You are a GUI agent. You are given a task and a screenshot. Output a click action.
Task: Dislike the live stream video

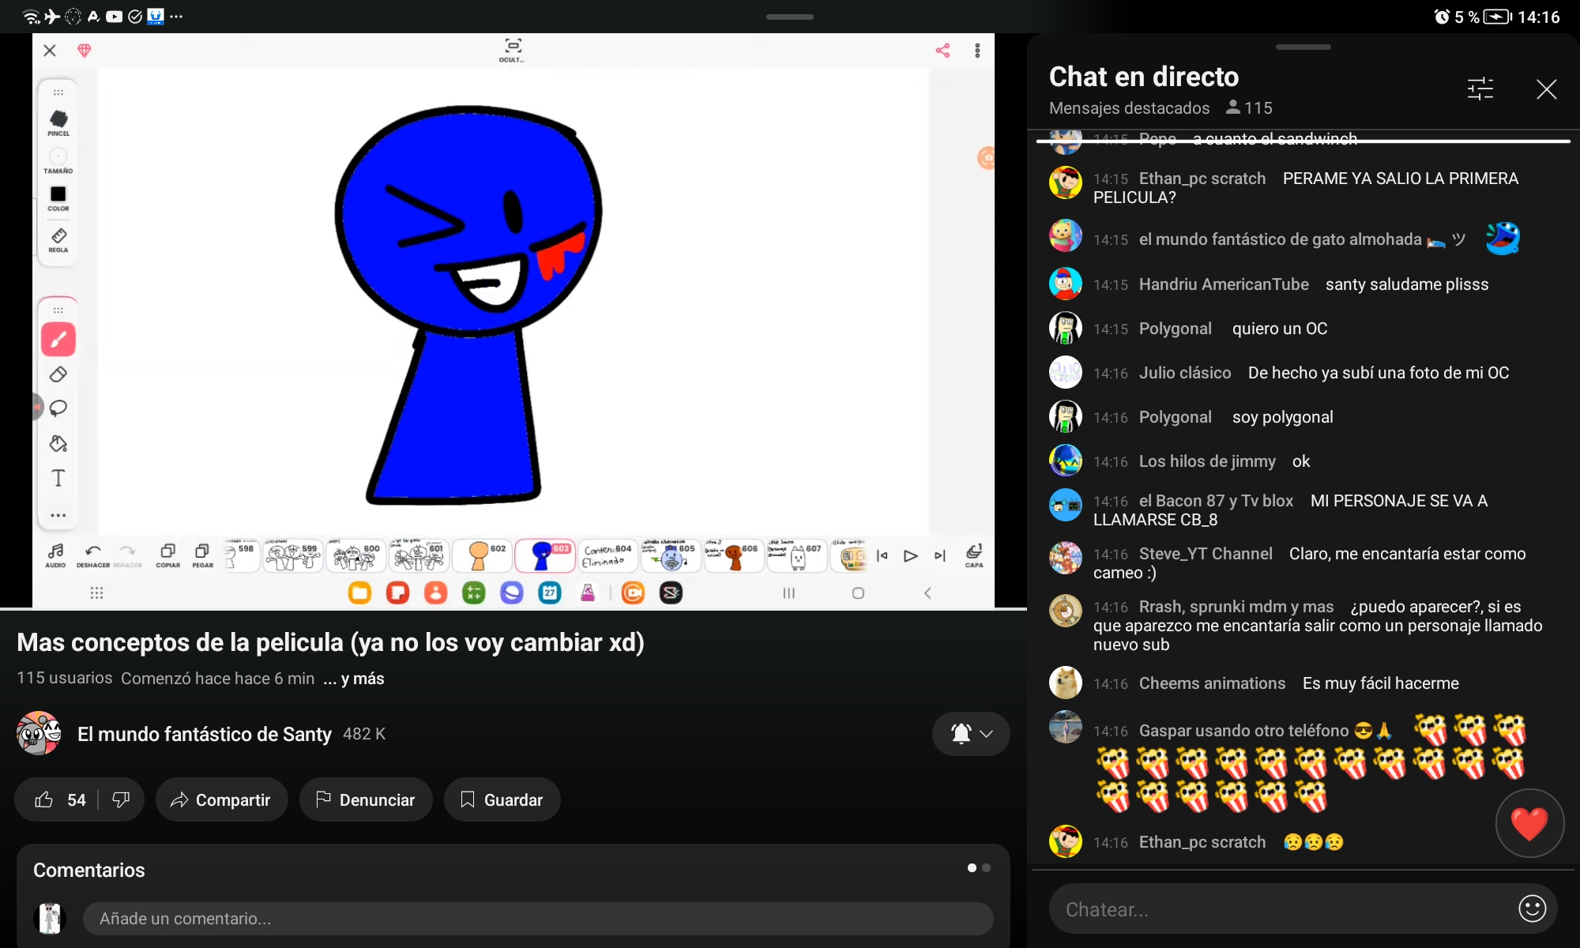121,799
